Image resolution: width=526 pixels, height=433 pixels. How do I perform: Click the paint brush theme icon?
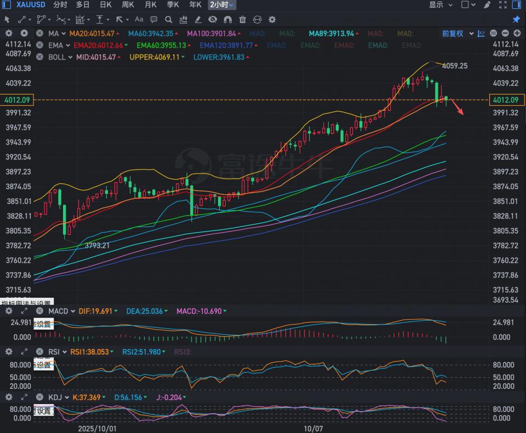point(488,5)
